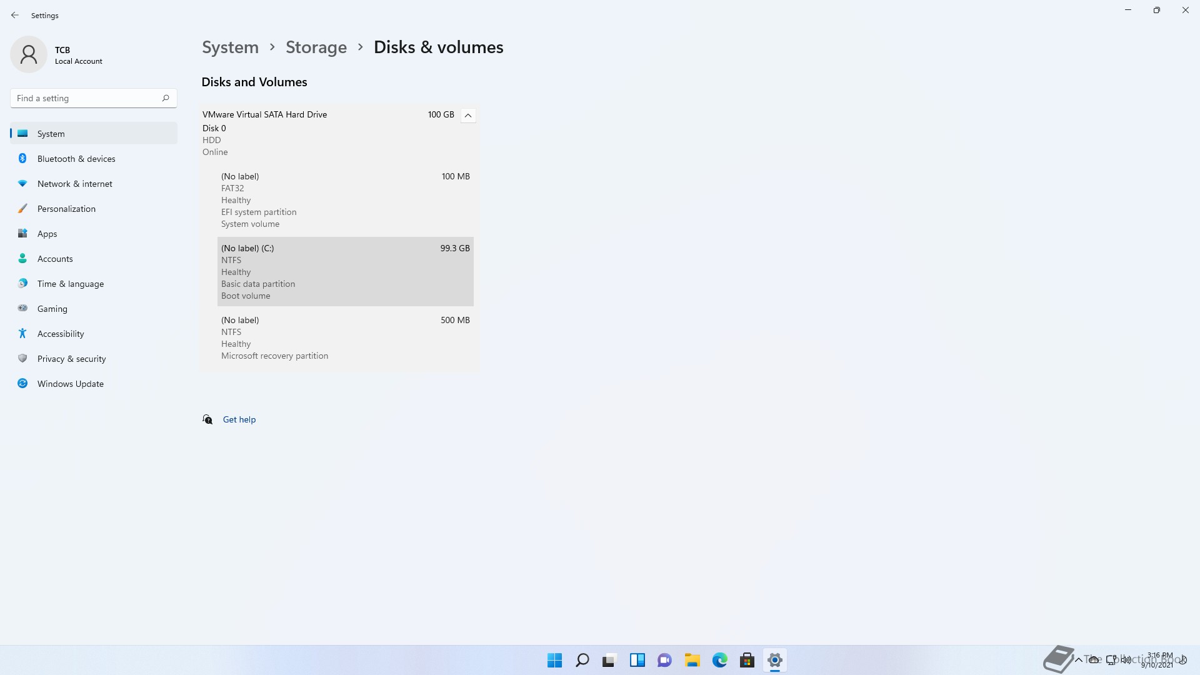Open Widgets on taskbar
1200x675 pixels.
[x=637, y=660]
